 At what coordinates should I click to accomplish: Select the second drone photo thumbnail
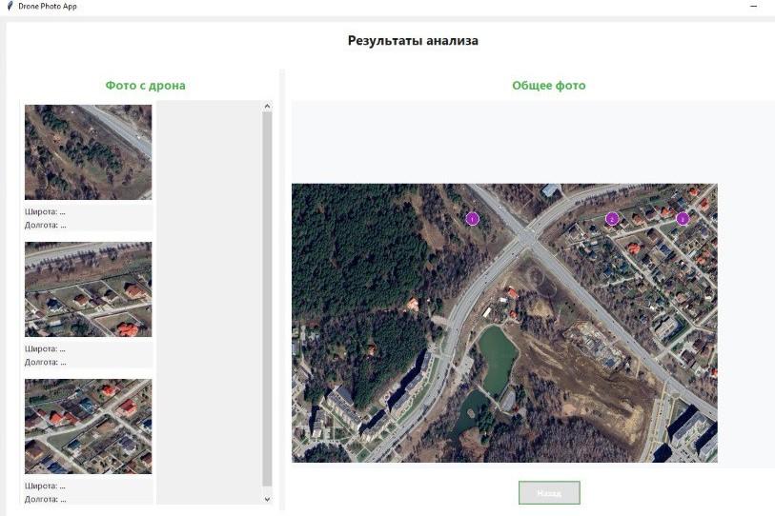[88, 289]
